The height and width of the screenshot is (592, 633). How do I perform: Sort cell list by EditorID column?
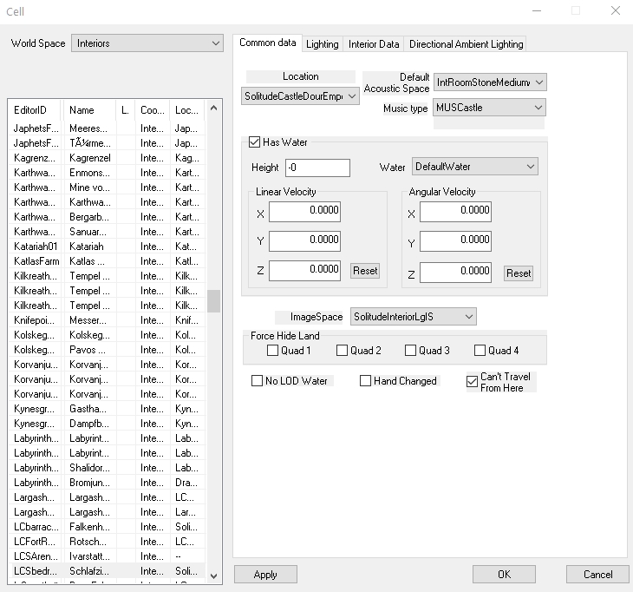(x=35, y=110)
